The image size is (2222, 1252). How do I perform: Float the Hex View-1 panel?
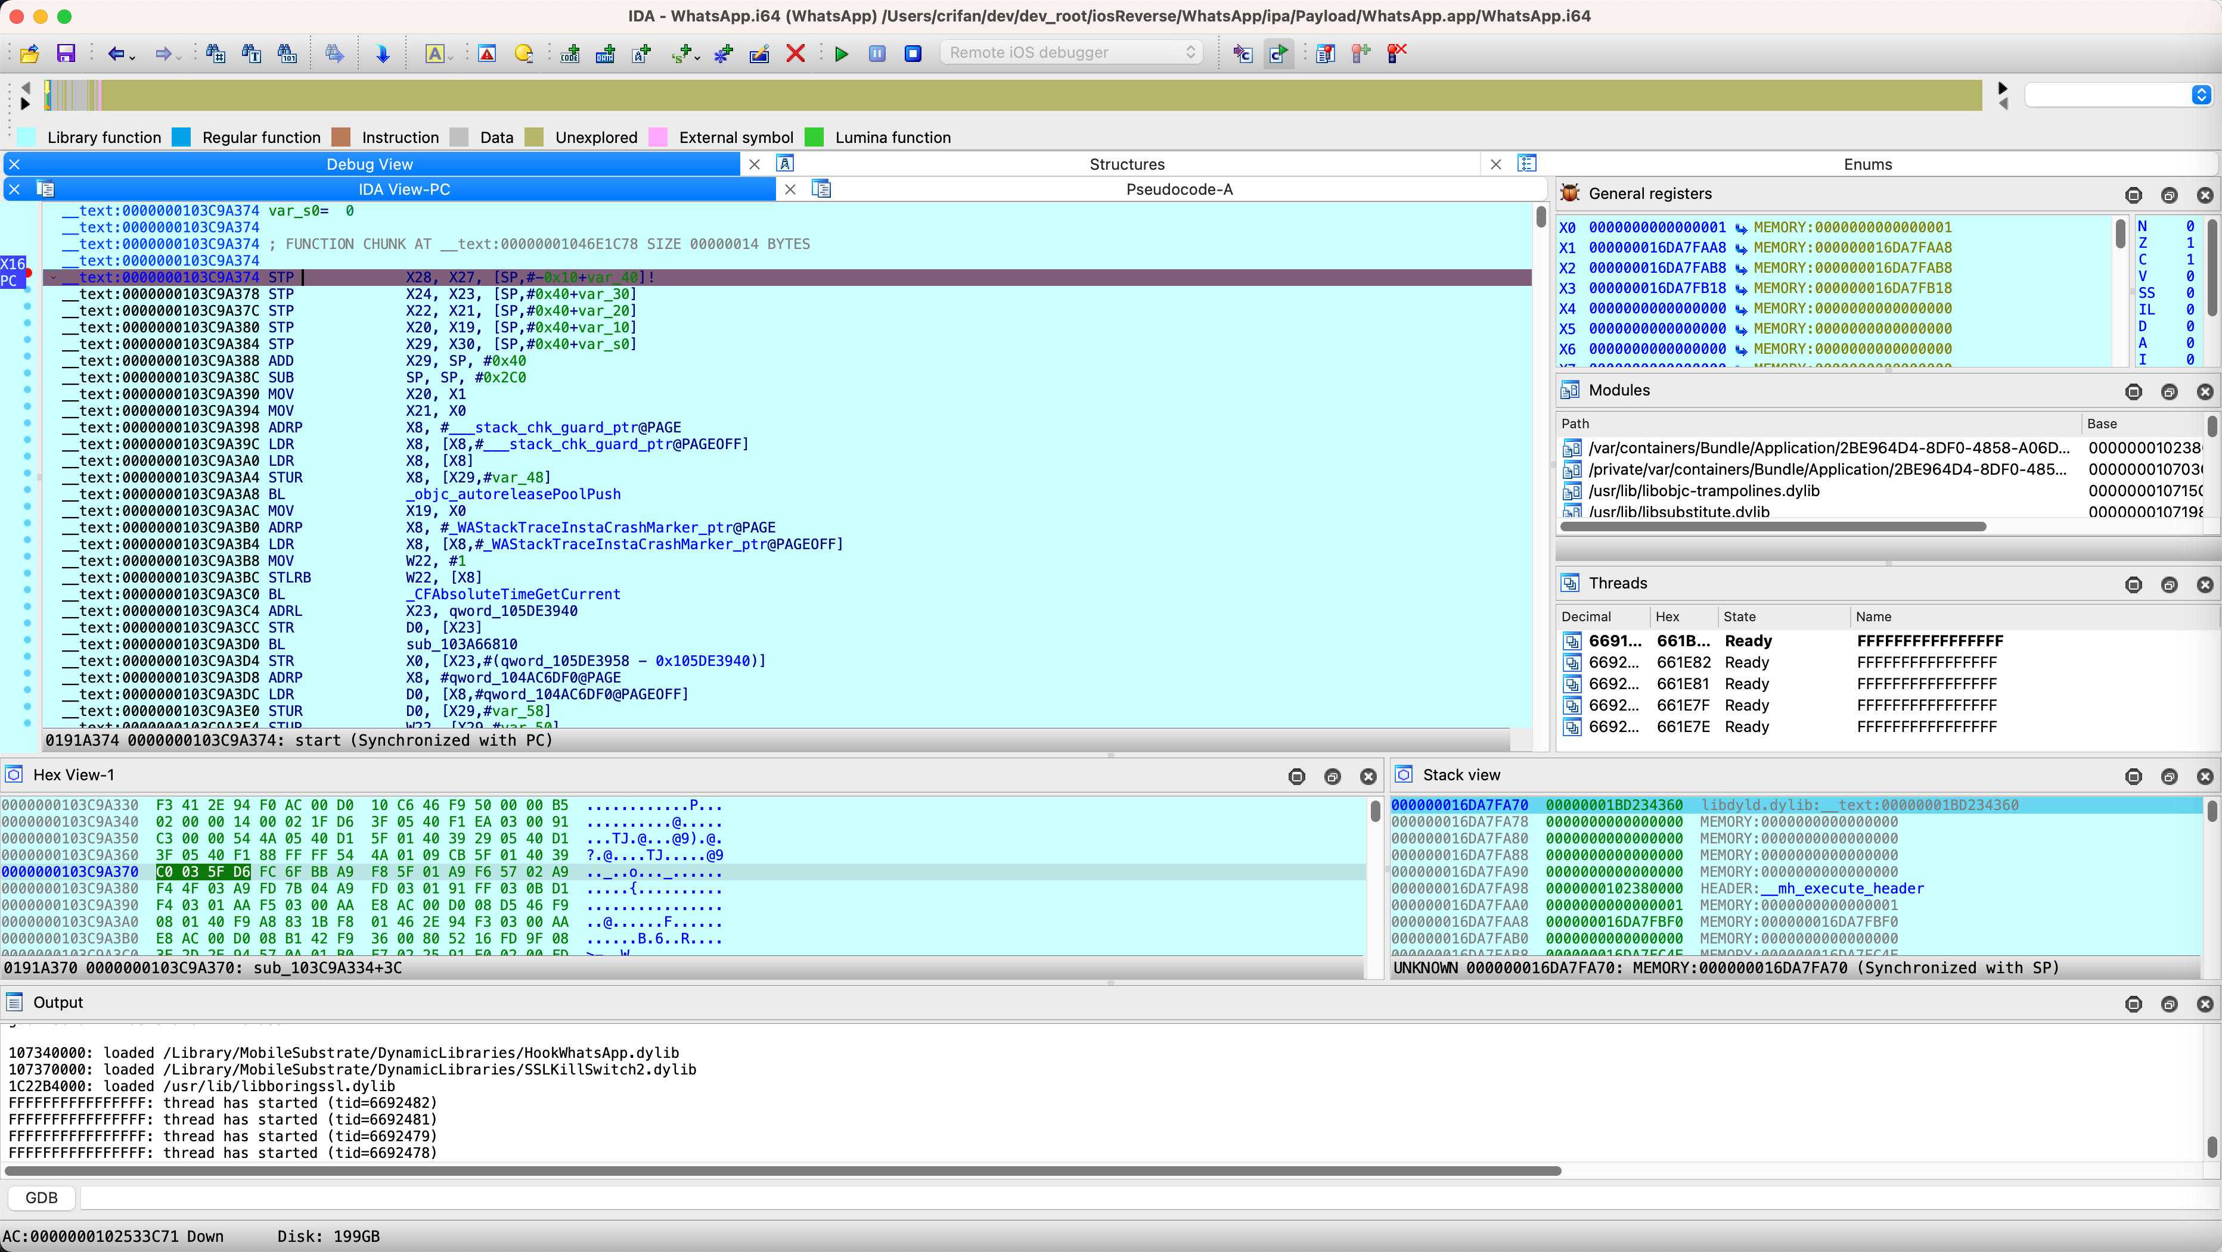point(1332,777)
